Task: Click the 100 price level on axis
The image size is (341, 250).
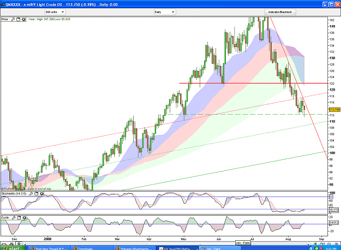Action: 332,153
